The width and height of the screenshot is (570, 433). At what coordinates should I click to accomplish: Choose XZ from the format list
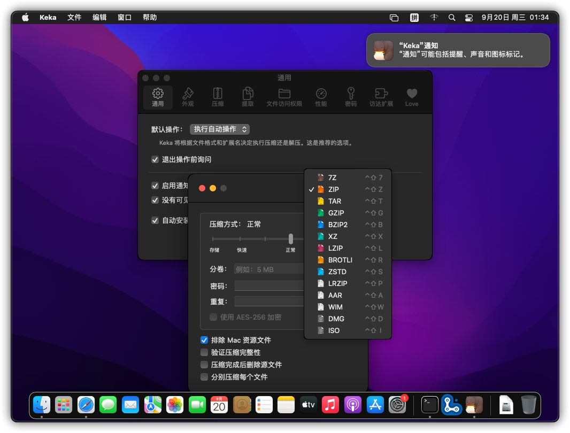coord(348,236)
